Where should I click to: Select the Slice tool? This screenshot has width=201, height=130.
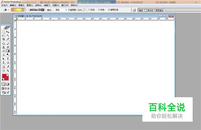pos(8,39)
